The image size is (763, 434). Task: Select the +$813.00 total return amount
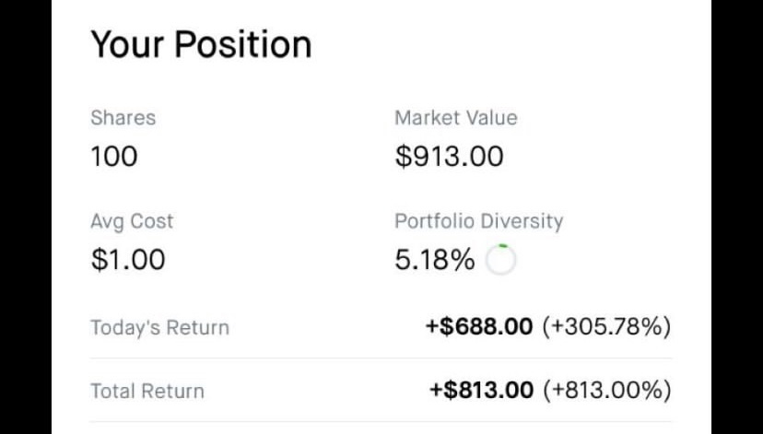[x=481, y=390]
